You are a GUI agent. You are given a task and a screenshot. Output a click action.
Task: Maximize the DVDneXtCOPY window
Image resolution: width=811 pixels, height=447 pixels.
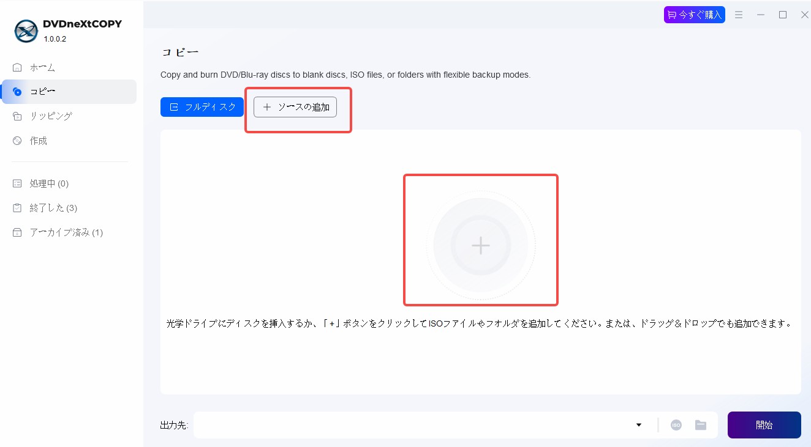coord(783,15)
